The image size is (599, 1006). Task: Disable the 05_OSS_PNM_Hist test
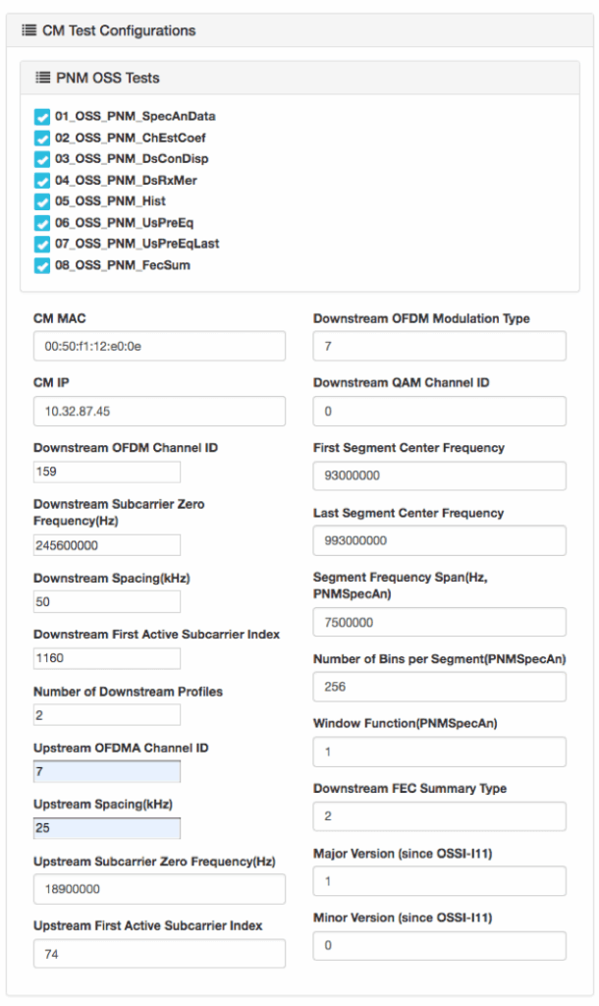tap(42, 201)
